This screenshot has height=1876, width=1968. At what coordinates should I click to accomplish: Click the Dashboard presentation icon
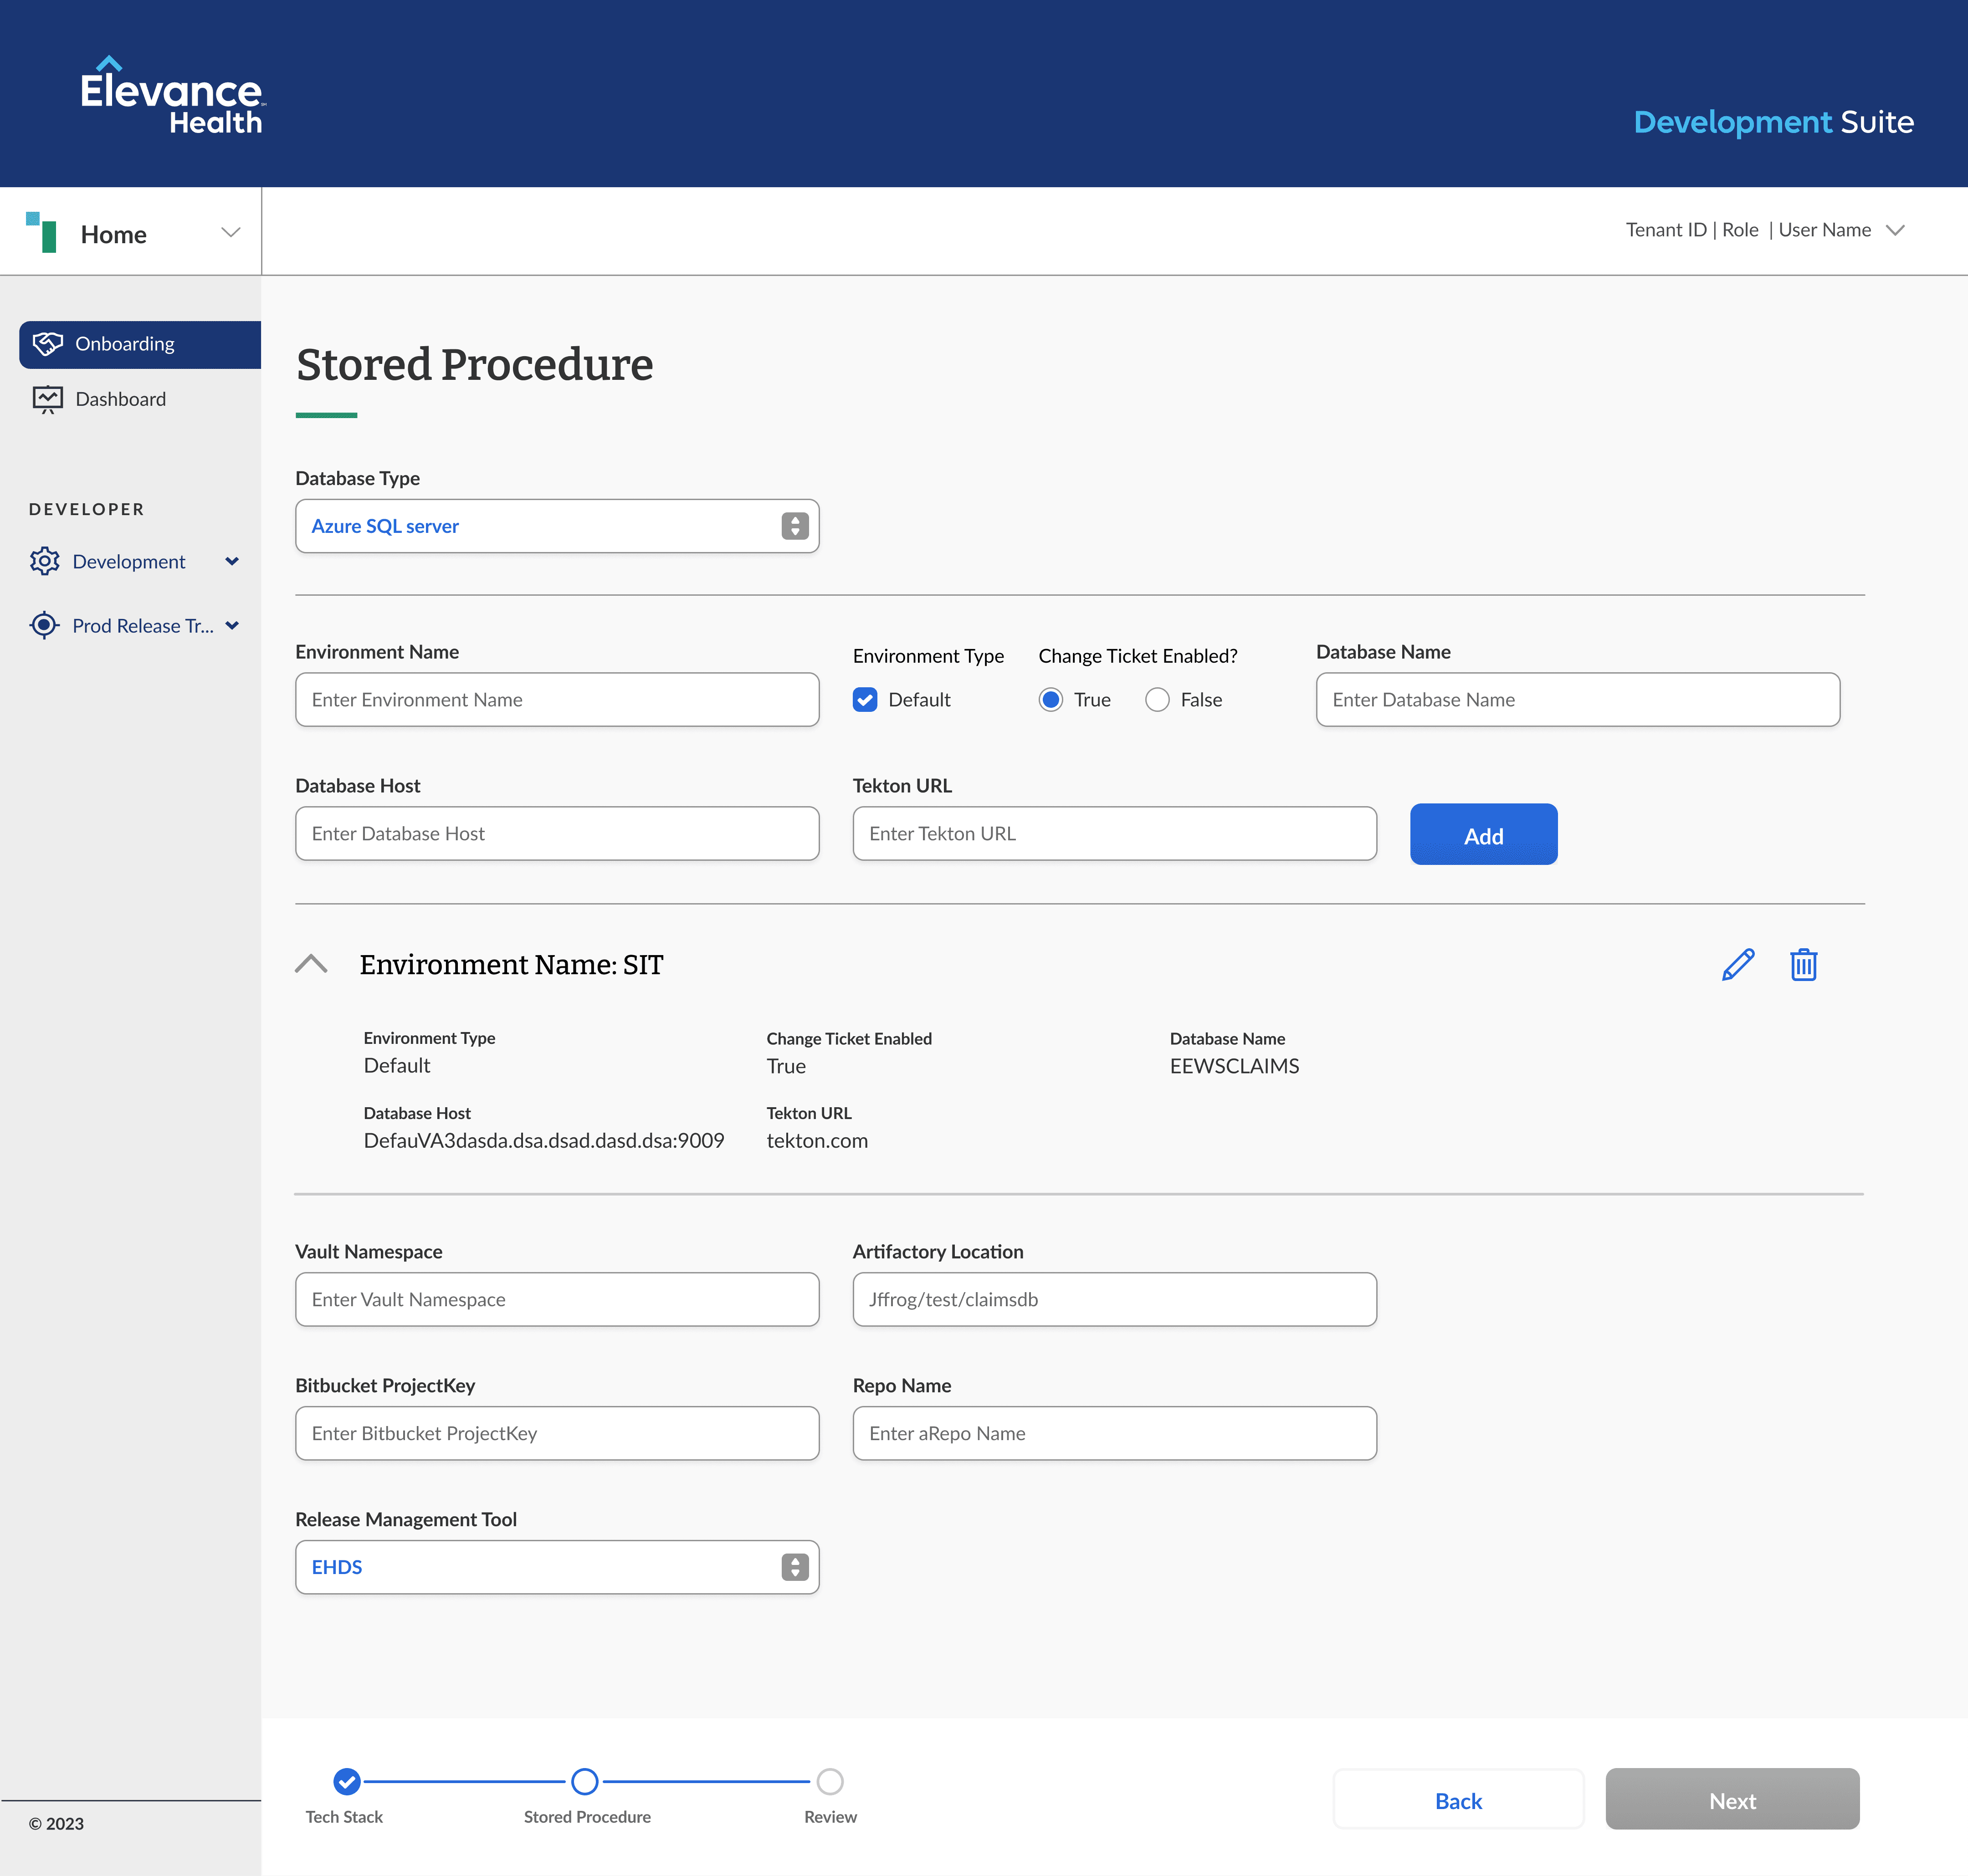pyautogui.click(x=47, y=399)
